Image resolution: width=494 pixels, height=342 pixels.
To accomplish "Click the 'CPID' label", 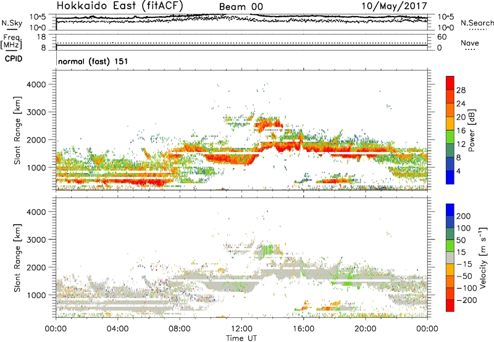I will [14, 59].
